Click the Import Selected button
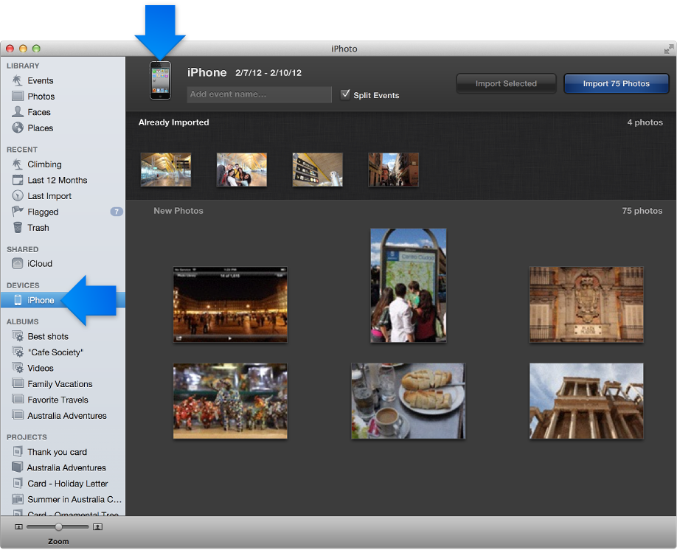The image size is (677, 550). [506, 83]
